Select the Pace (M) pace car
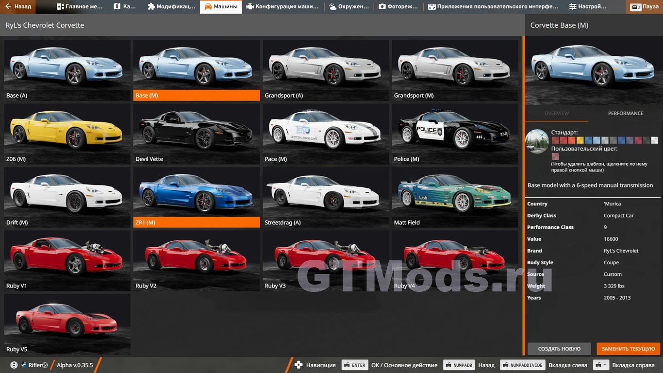 point(326,134)
